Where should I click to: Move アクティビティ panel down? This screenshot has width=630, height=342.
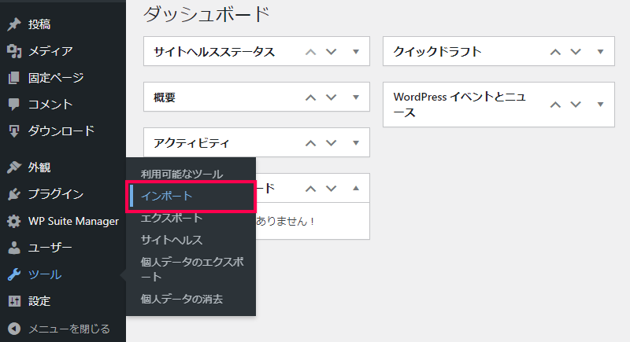(x=331, y=143)
